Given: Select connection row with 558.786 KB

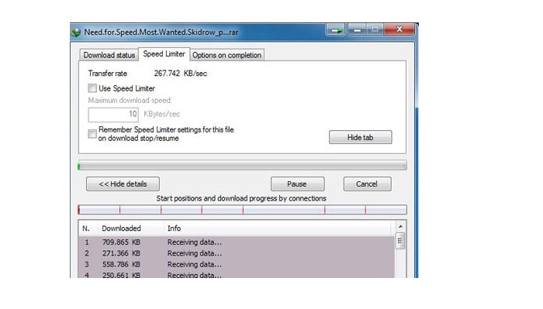Looking at the screenshot, I should coord(237,264).
